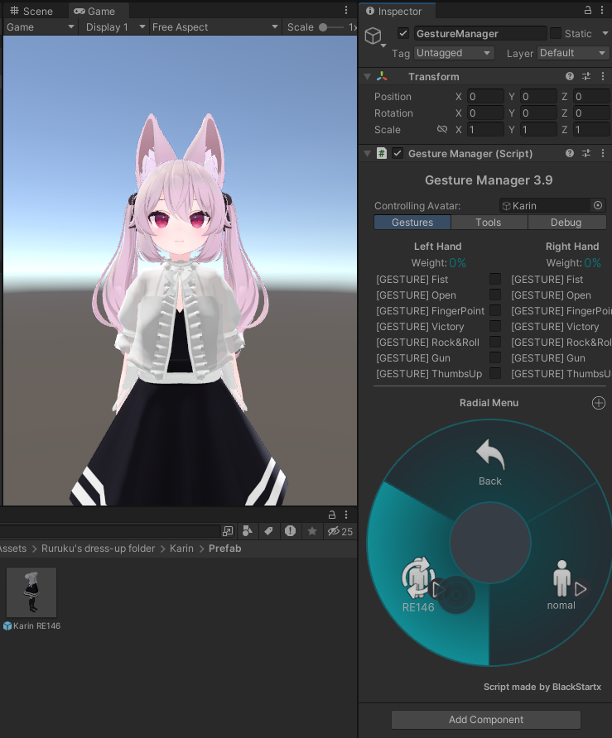Click the Controlling Avatar object picker icon
This screenshot has width=612, height=738.
pos(598,205)
